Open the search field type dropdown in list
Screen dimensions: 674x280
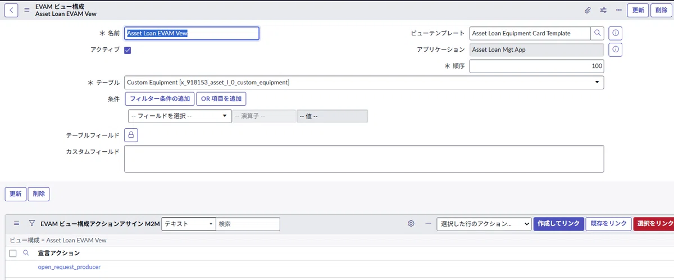point(188,224)
